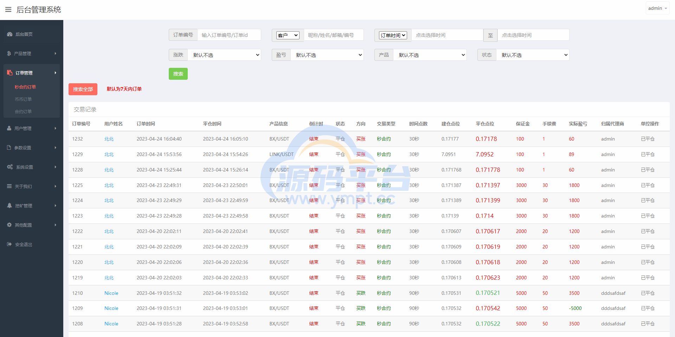Open the admin account dropdown

(657, 8)
